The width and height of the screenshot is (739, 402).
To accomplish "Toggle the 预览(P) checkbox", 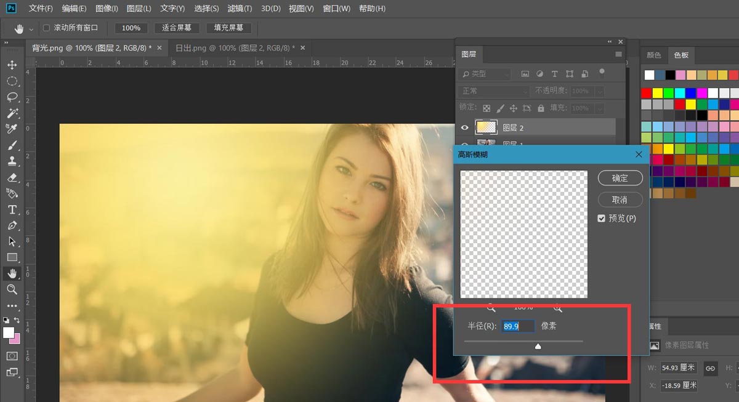I will pos(602,219).
